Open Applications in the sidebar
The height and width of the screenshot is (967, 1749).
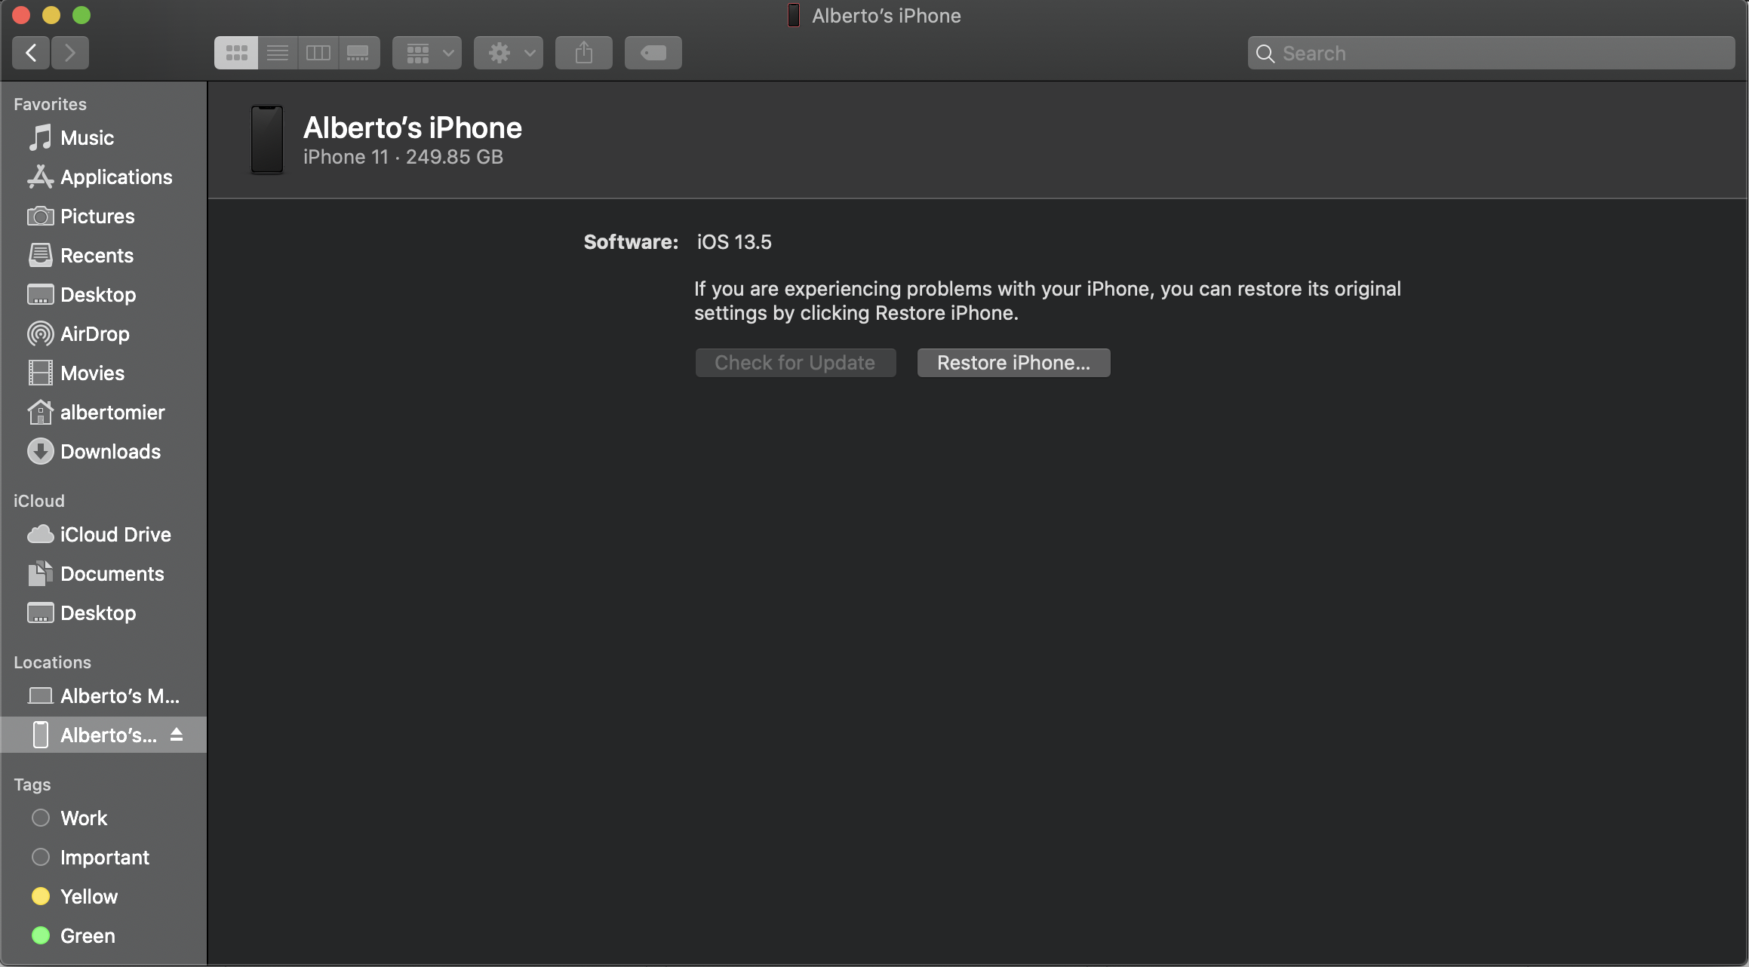[103, 177]
